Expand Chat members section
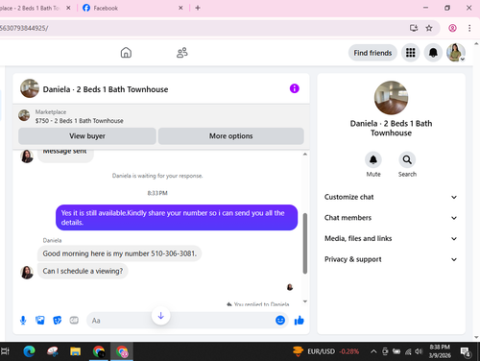 click(x=391, y=218)
